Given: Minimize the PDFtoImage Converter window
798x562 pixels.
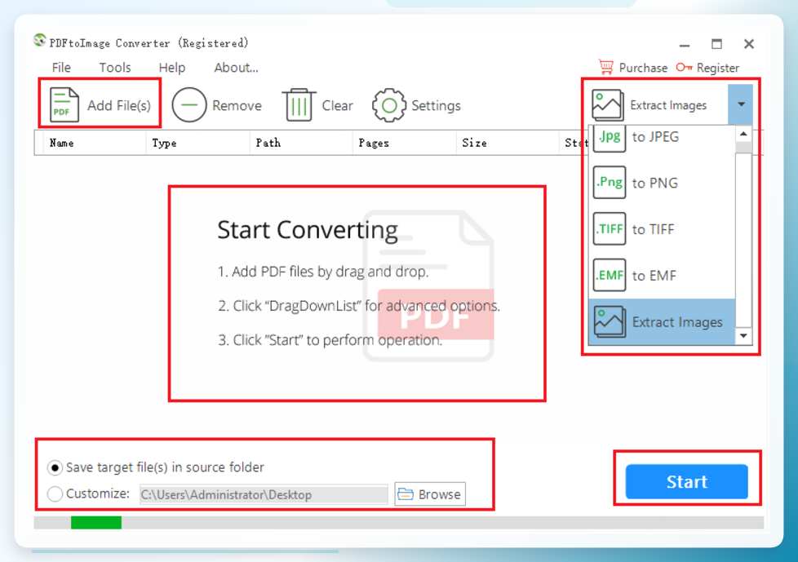Looking at the screenshot, I should click(685, 45).
